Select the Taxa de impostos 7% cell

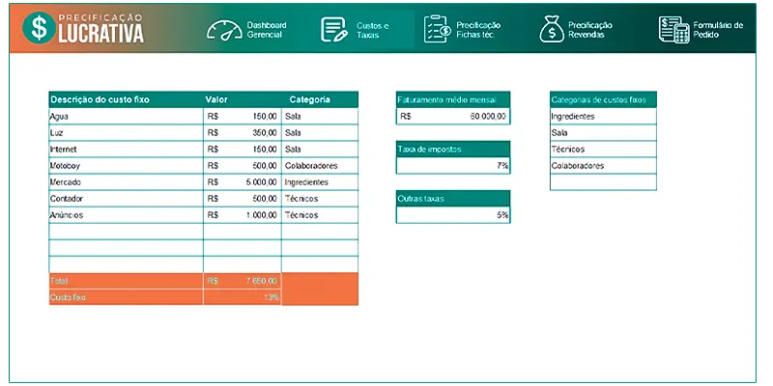click(452, 166)
